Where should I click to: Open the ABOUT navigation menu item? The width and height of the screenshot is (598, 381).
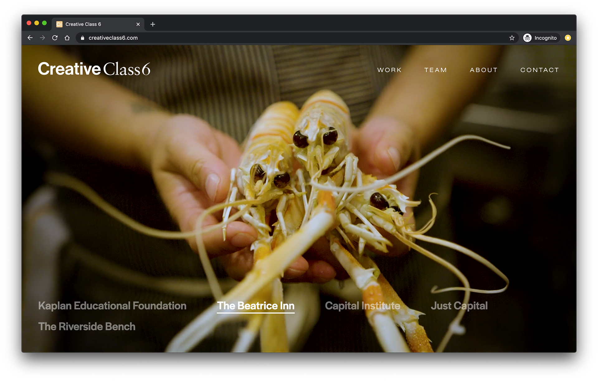[483, 70]
